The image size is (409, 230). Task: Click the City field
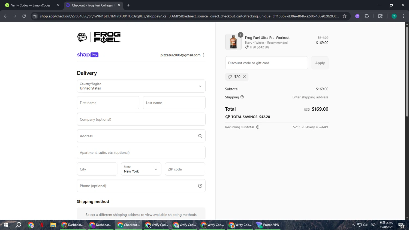coord(97,169)
